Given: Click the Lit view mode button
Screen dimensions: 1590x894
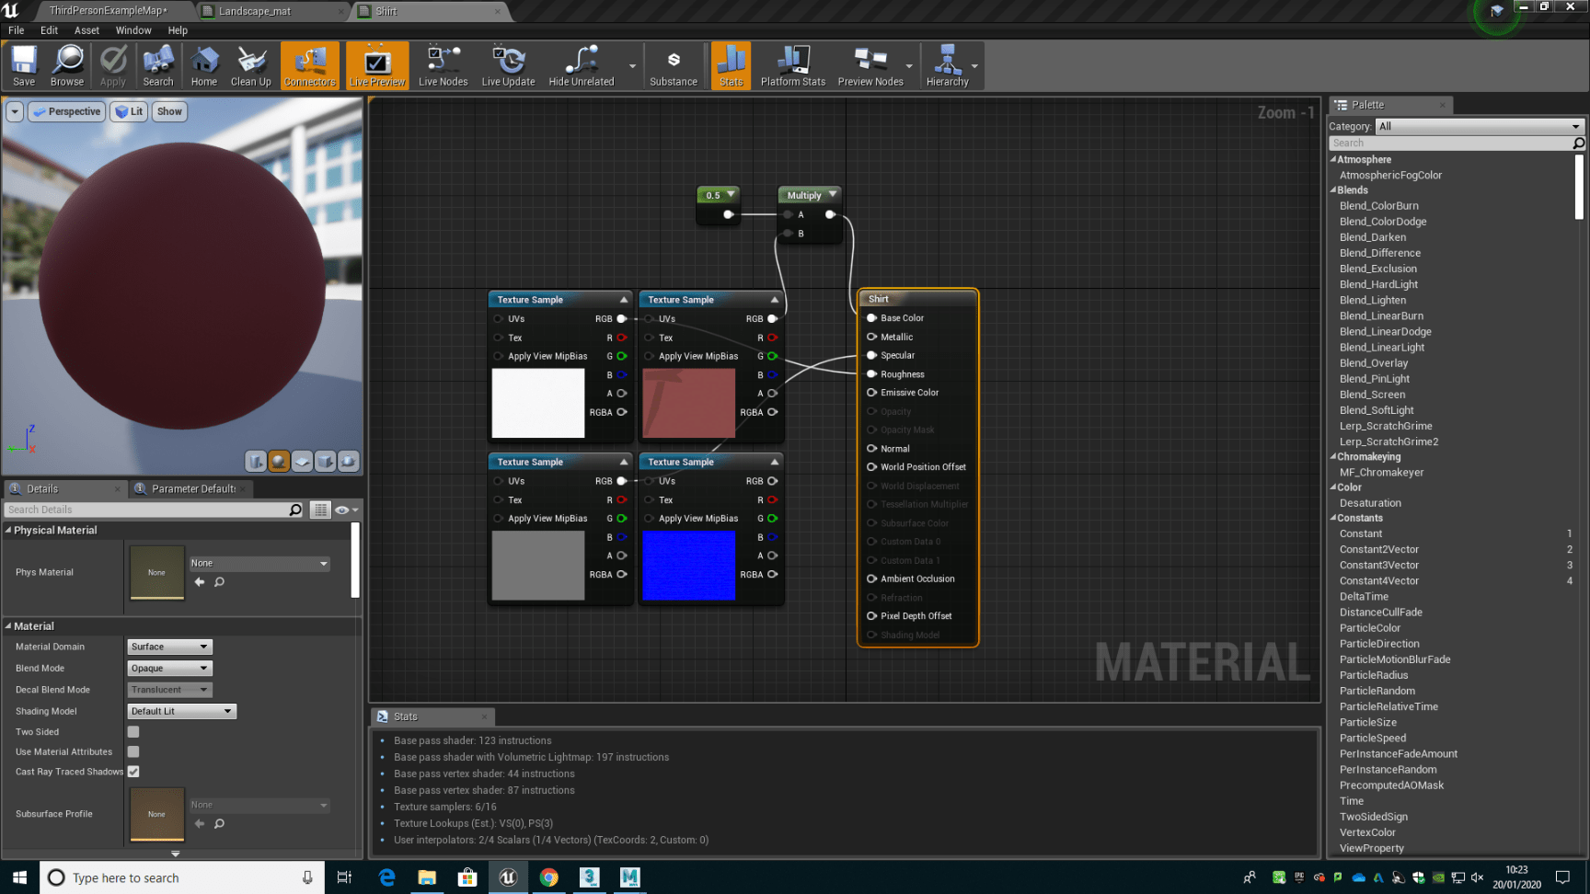Looking at the screenshot, I should 129,111.
